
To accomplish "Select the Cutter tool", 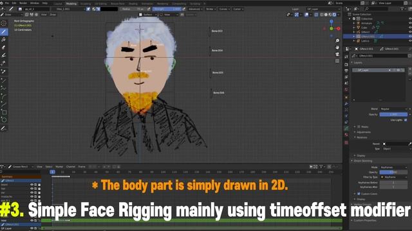I will point(4,63).
